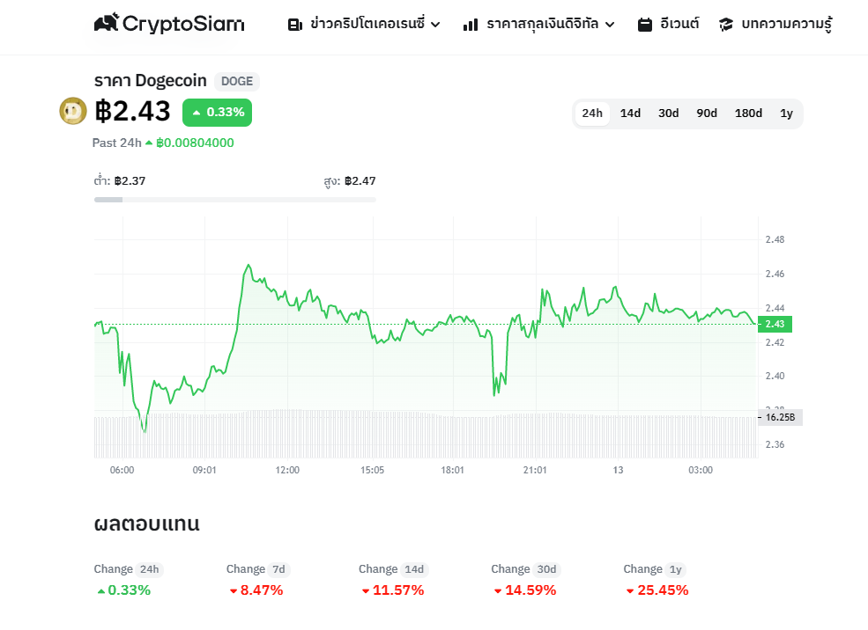868x630 pixels.
Task: Select the 24h chart range
Action: pyautogui.click(x=592, y=114)
